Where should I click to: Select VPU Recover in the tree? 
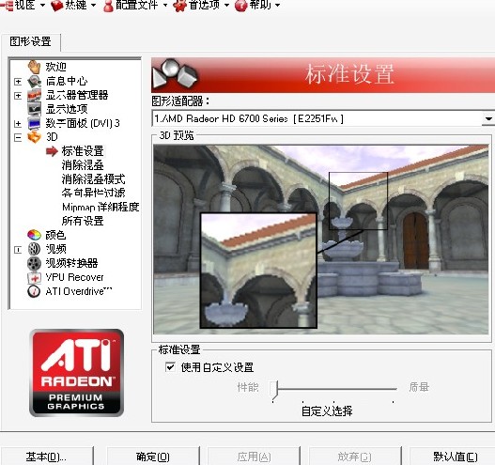74,277
